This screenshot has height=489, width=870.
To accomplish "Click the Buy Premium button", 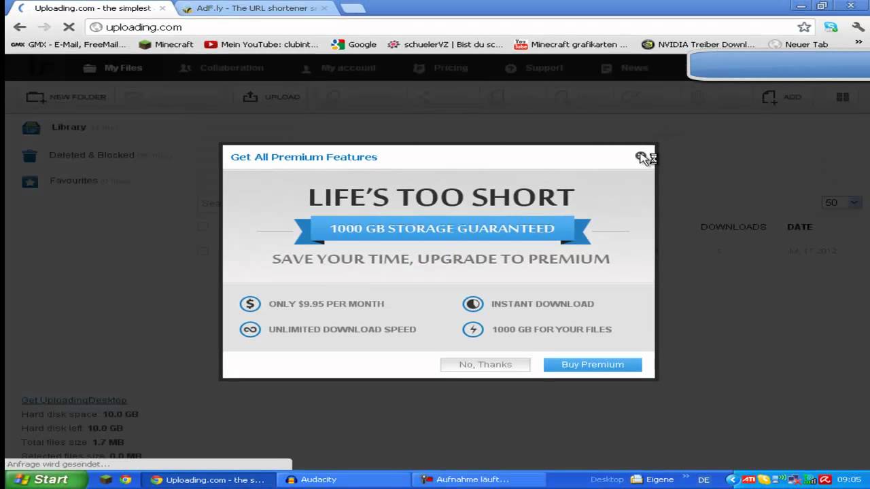I will (593, 365).
